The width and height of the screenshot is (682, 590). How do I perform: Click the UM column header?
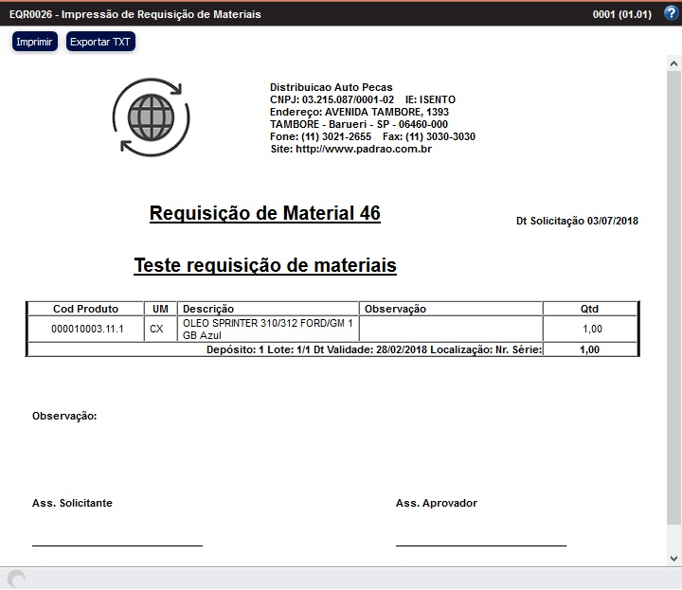point(160,309)
